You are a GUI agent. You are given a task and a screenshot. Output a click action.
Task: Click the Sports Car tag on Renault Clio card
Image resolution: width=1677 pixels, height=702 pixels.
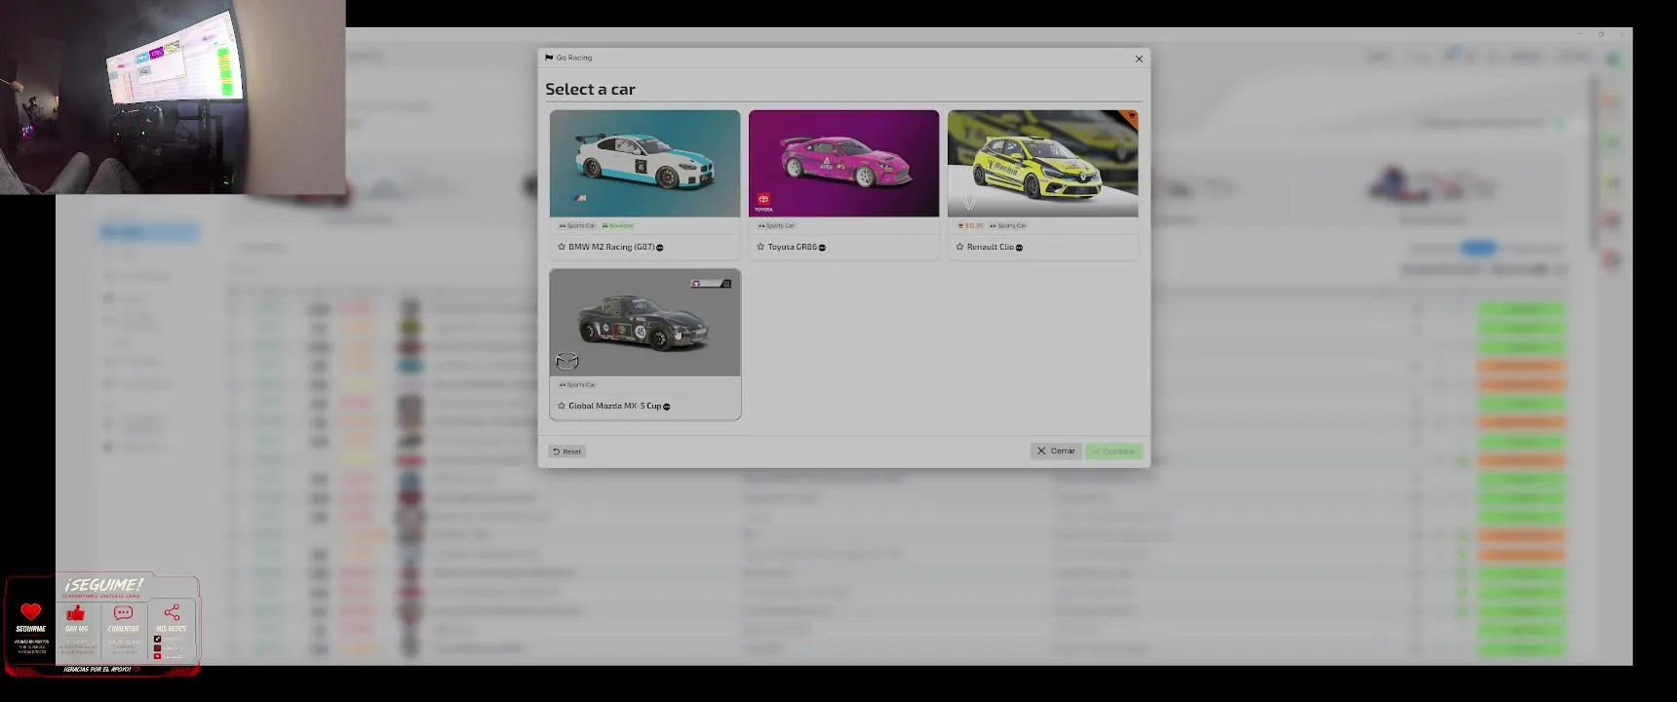tap(1008, 226)
